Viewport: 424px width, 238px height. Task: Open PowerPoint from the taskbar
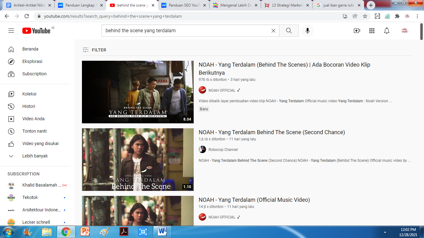click(x=85, y=232)
